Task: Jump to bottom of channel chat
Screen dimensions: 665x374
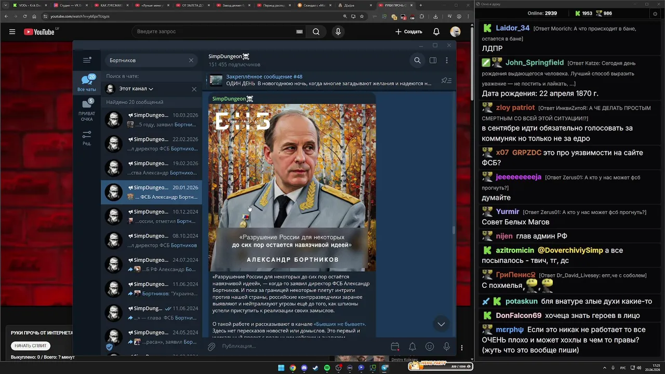Action: (x=441, y=324)
